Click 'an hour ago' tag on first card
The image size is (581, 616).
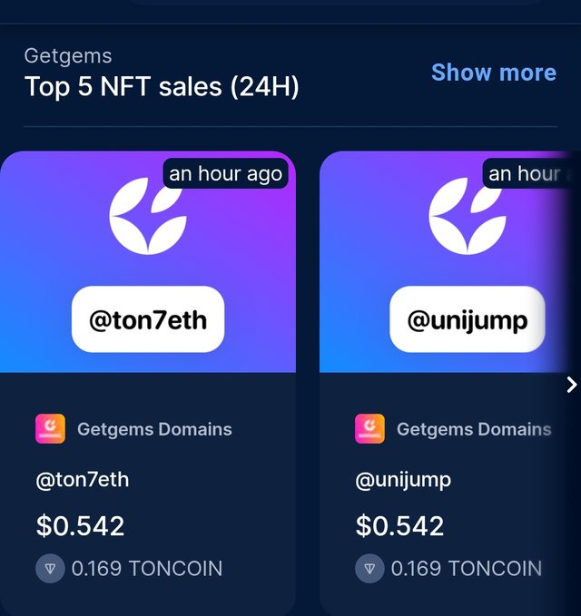pos(226,173)
